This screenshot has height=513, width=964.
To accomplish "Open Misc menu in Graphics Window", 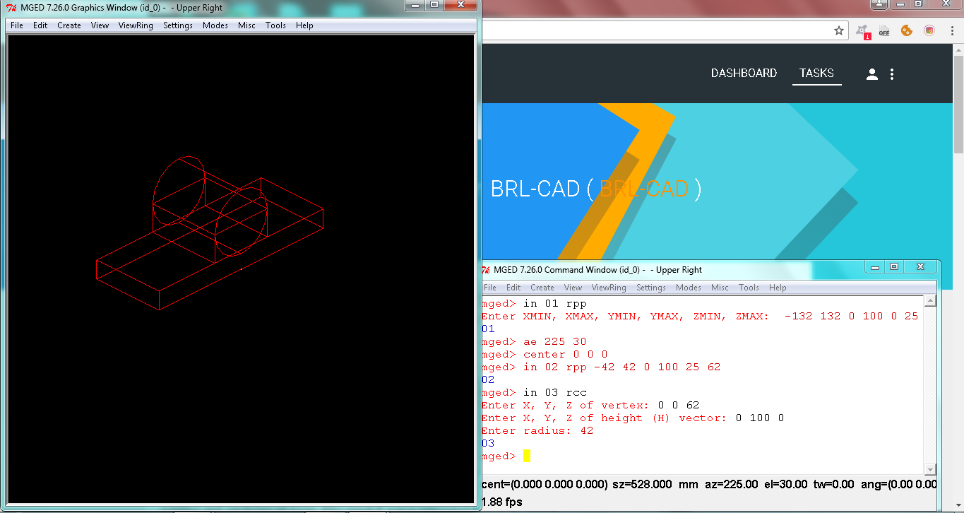I will tap(247, 25).
